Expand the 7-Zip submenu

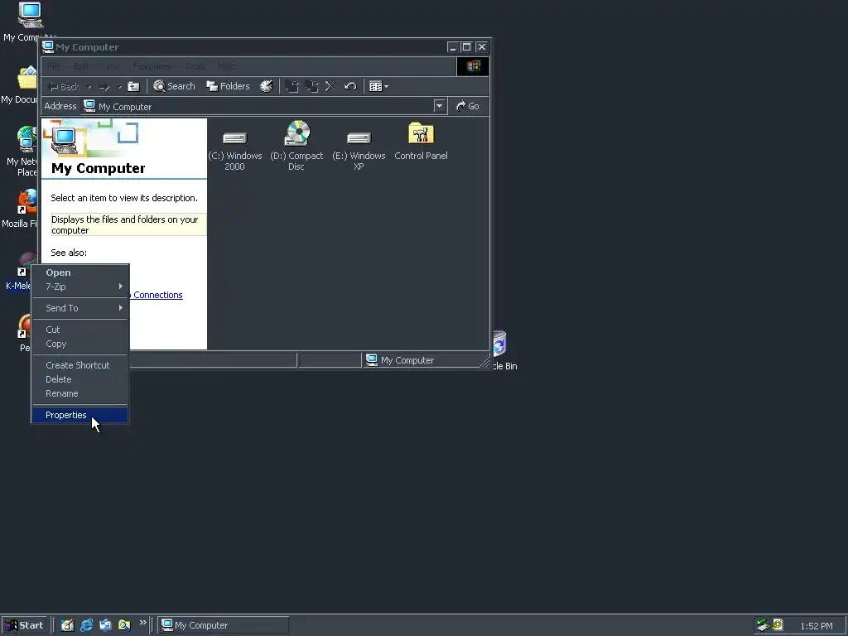click(80, 287)
